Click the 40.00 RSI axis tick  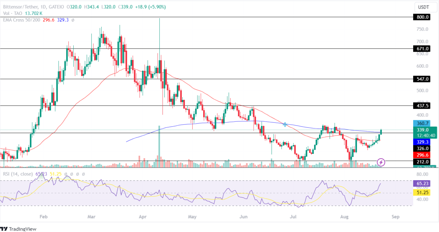tap(422, 199)
